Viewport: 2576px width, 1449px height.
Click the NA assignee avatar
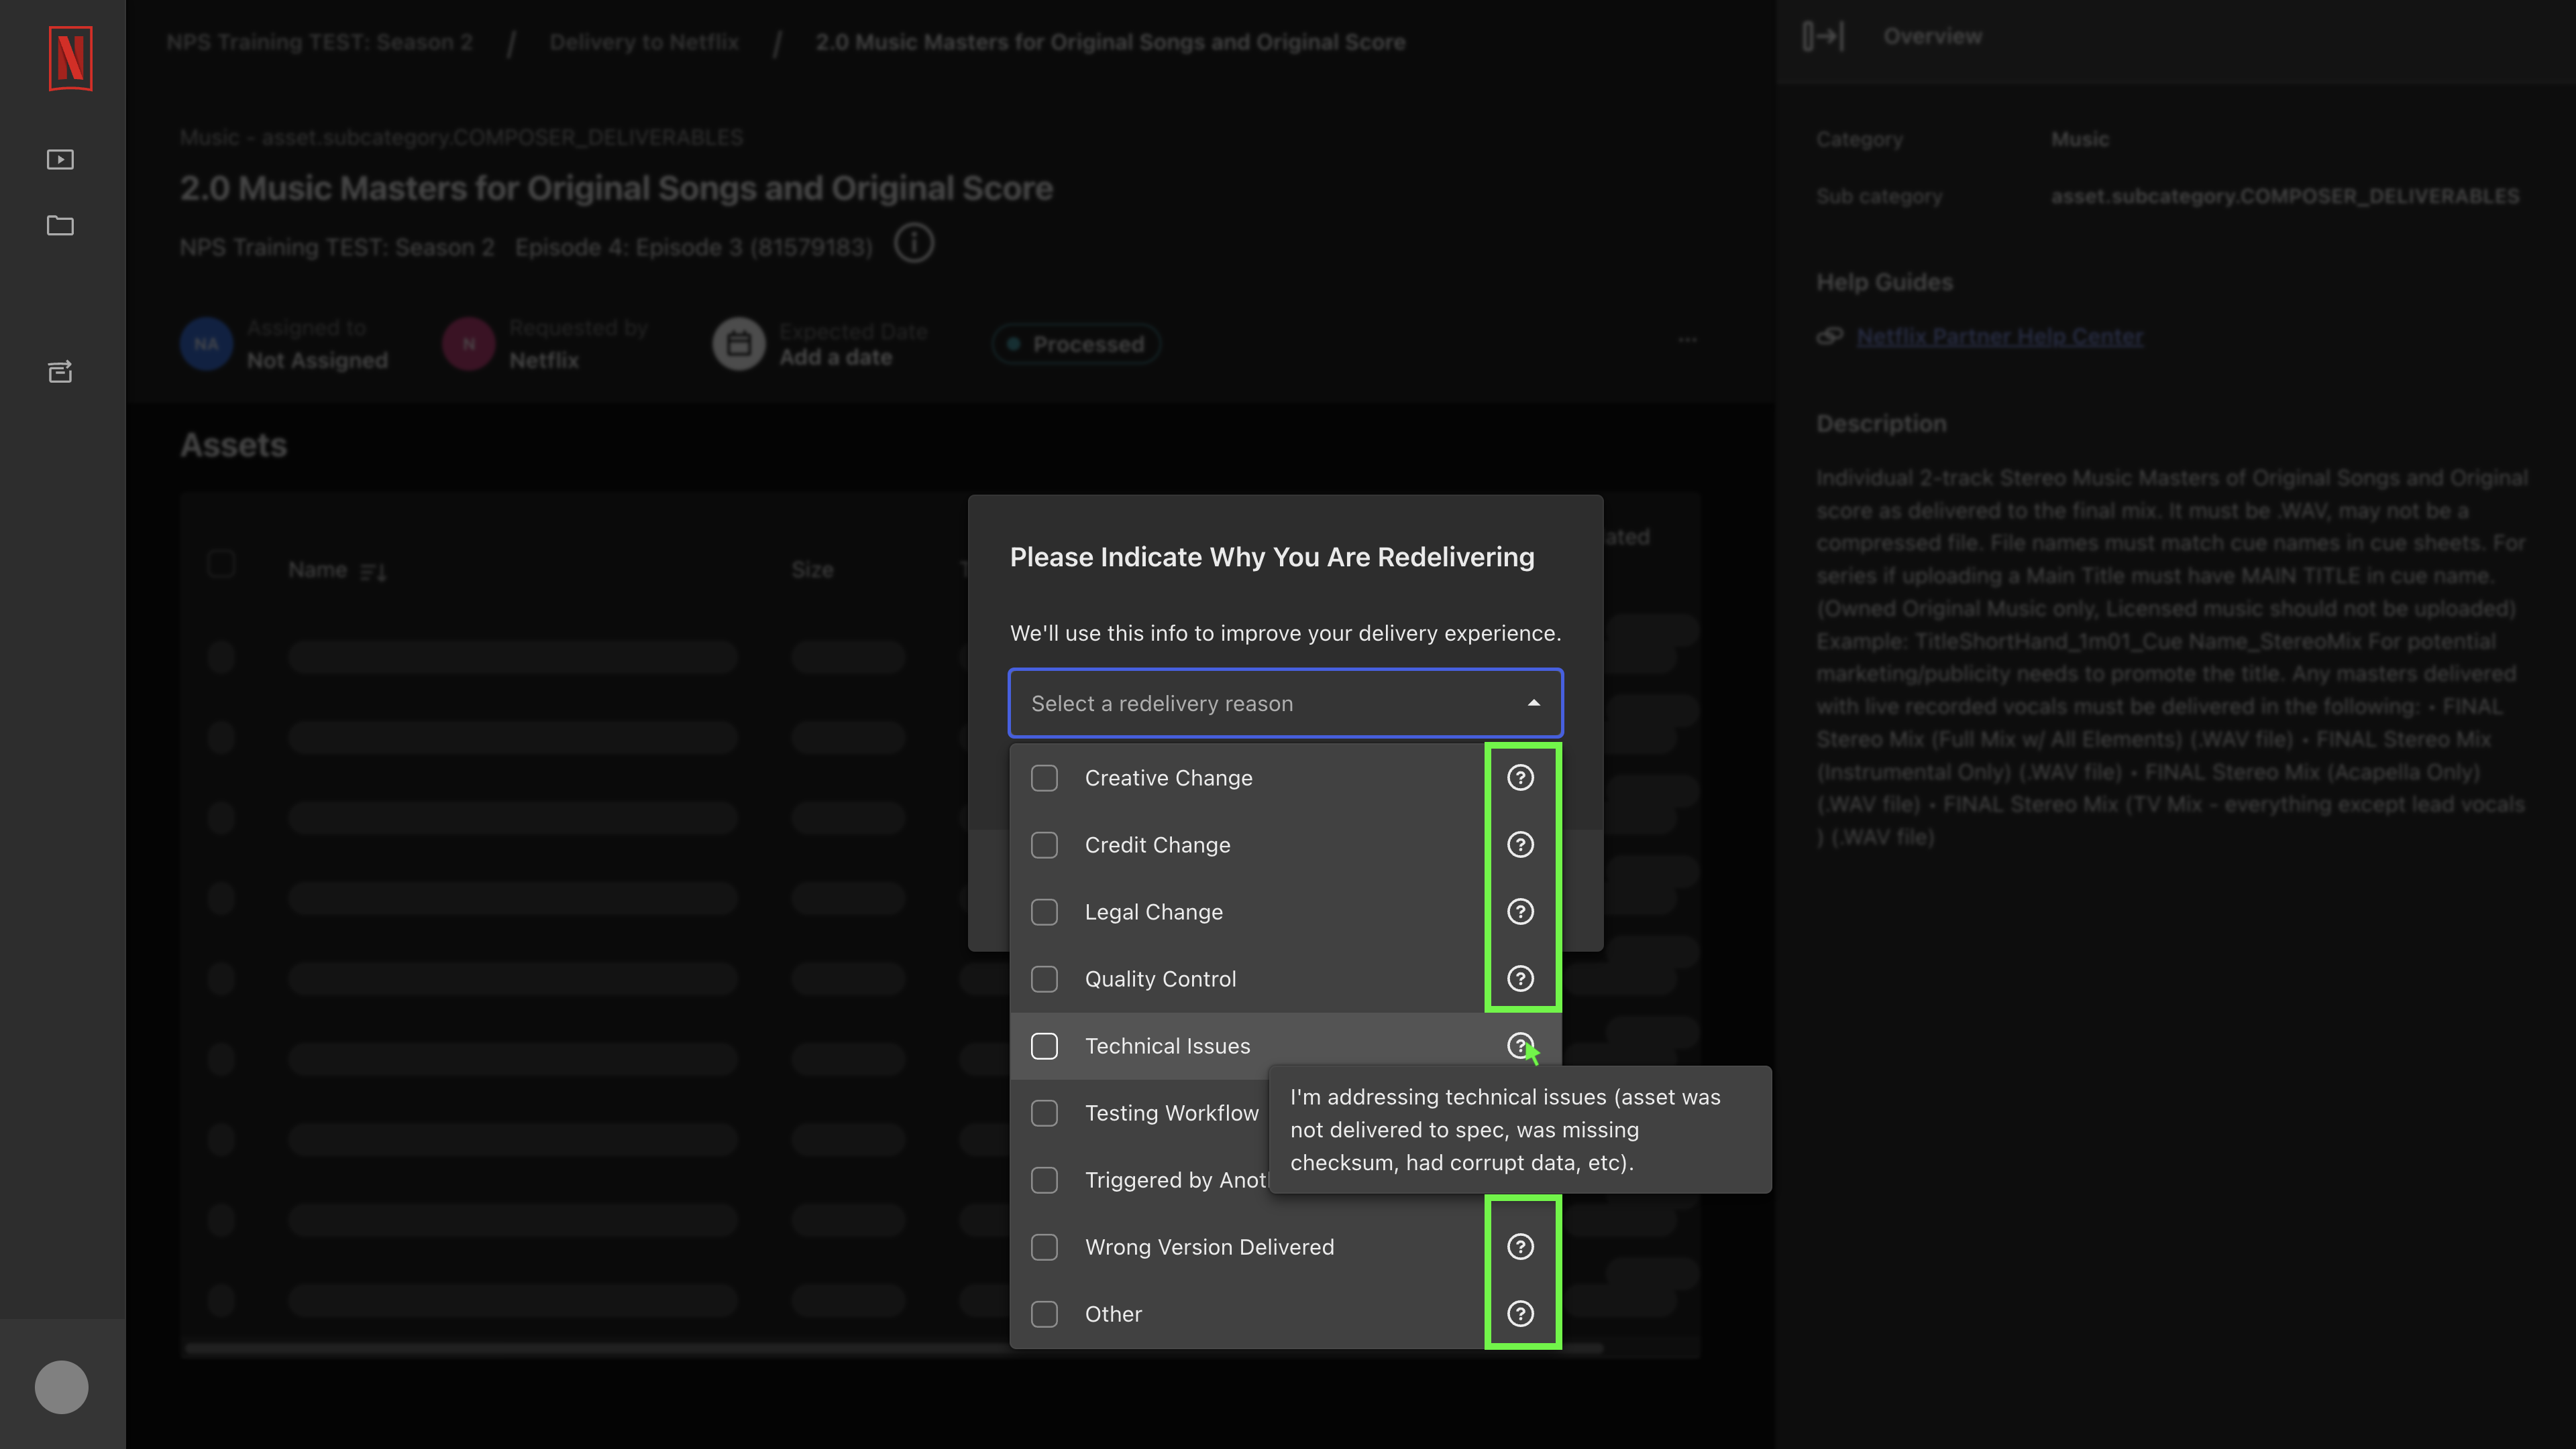(x=206, y=344)
